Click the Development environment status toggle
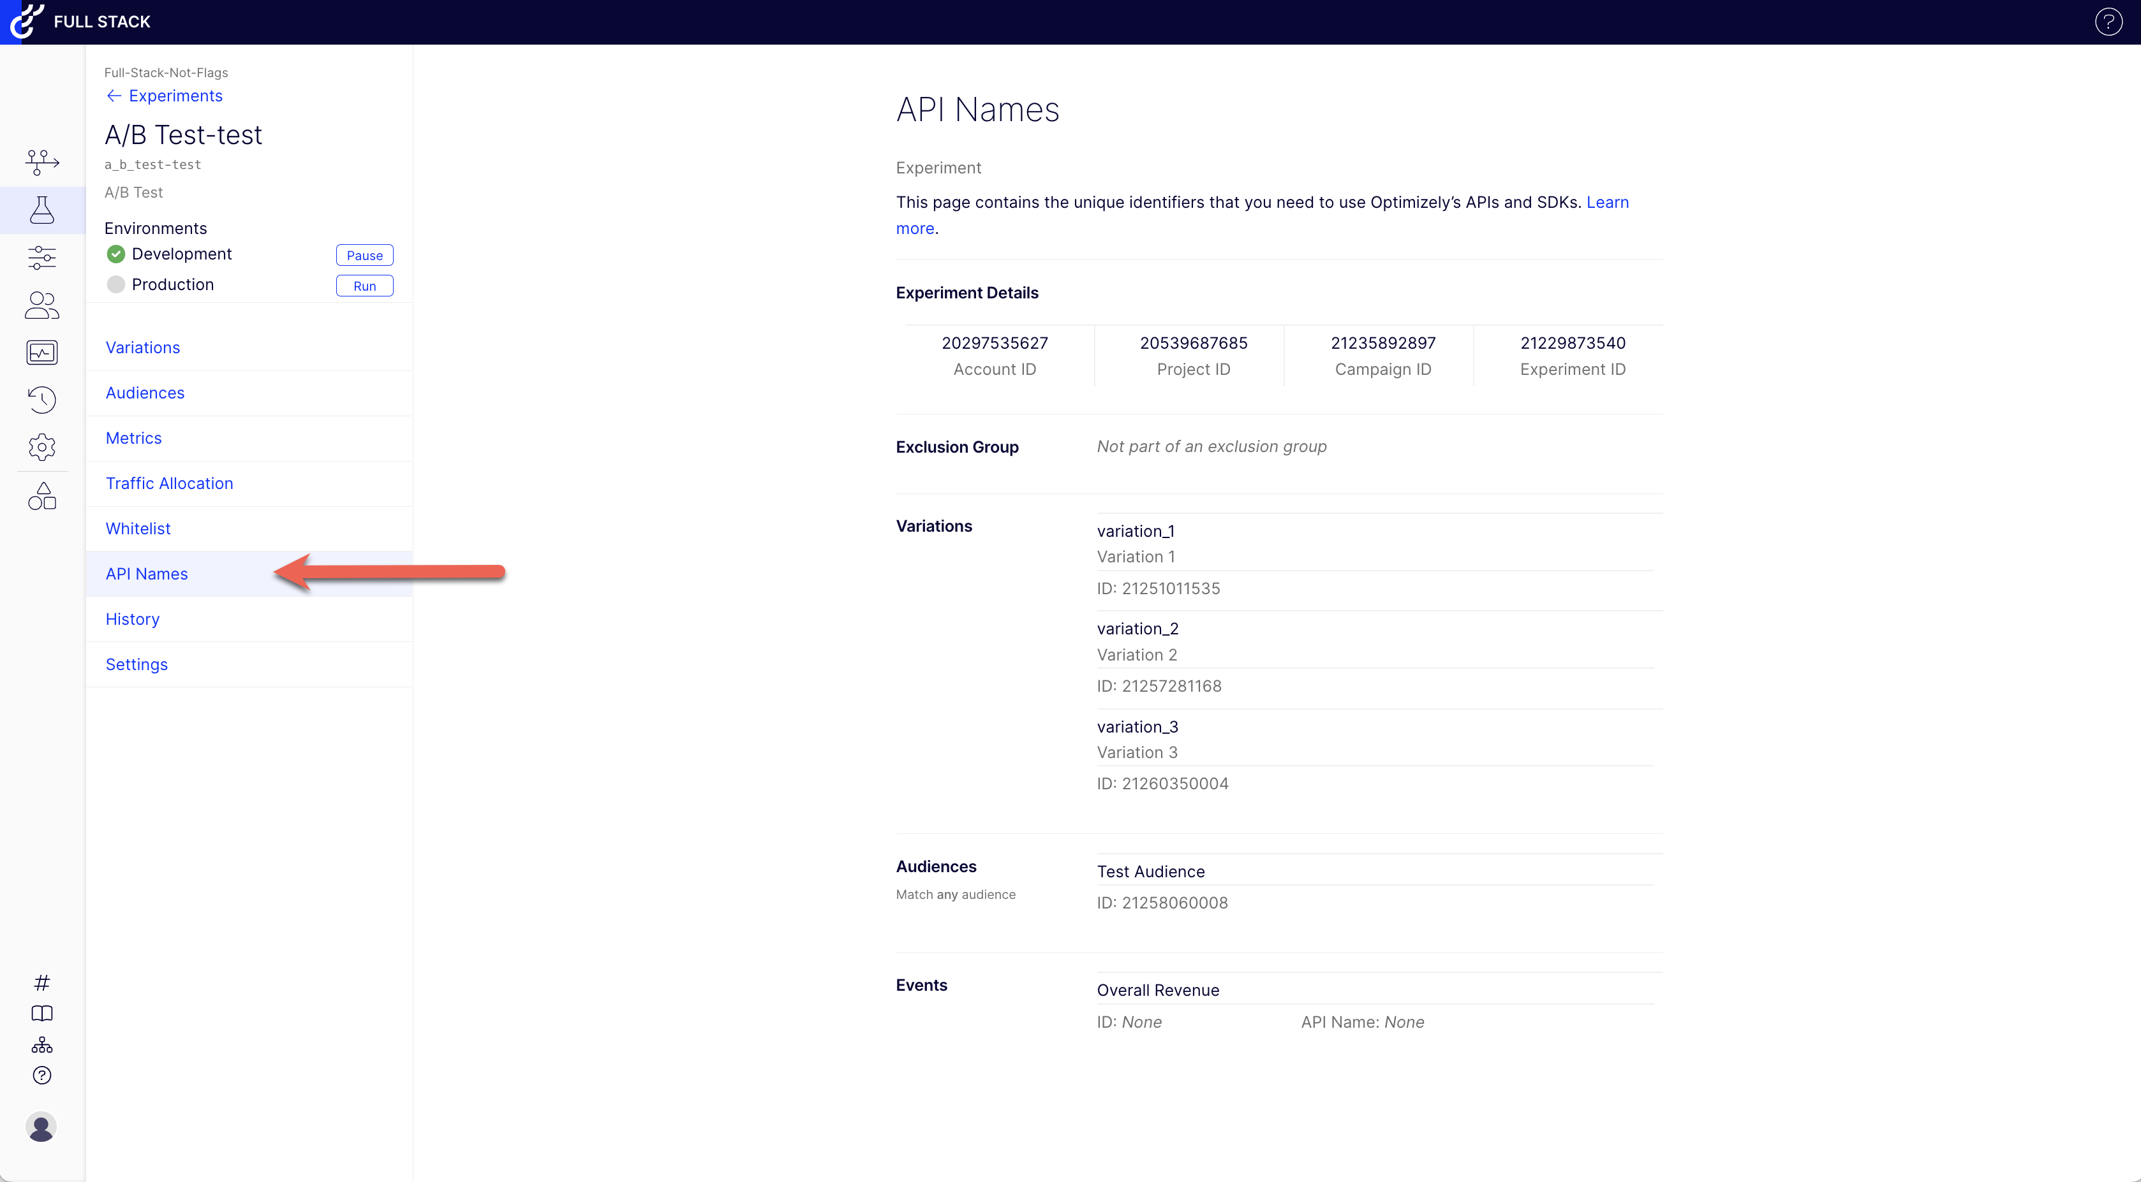Viewport: 2141px width, 1182px height. point(115,254)
